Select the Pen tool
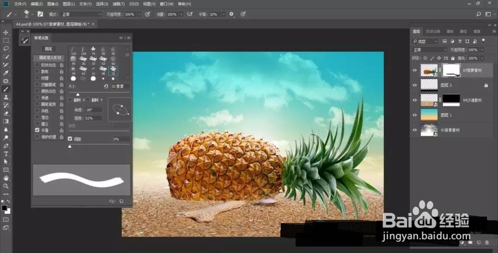This screenshot has width=498, height=253. point(5,146)
